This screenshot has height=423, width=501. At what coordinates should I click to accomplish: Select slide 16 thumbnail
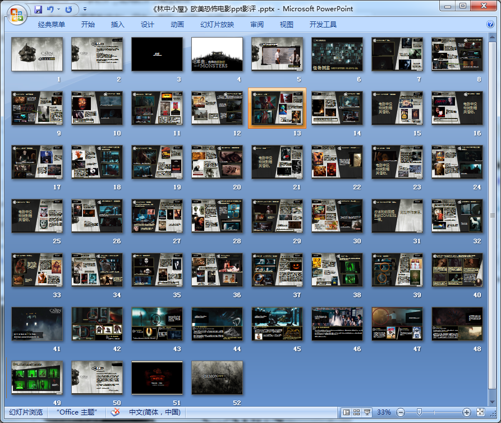pyautogui.click(x=457, y=108)
